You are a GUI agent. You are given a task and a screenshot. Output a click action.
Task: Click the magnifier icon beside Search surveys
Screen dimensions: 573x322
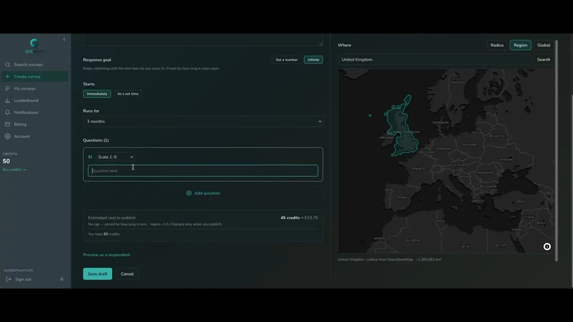point(8,65)
